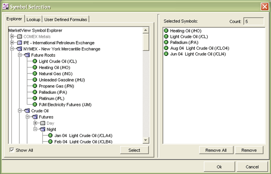Click the green icon of selected Palladium (/PA)
Screen dimensions: 271x174
click(x=166, y=42)
